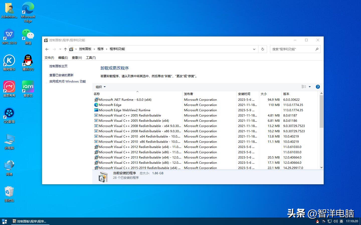Click 启用或关闭 Windows 功能 link
Screen dimensions: 361x225
[x=67, y=81]
